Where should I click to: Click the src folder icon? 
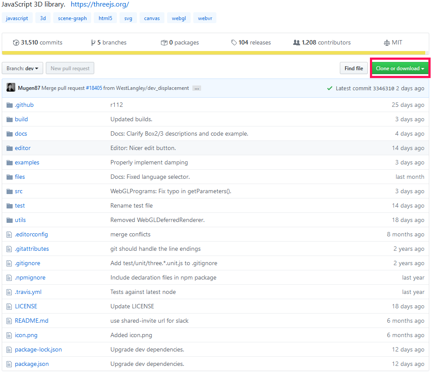[10, 191]
